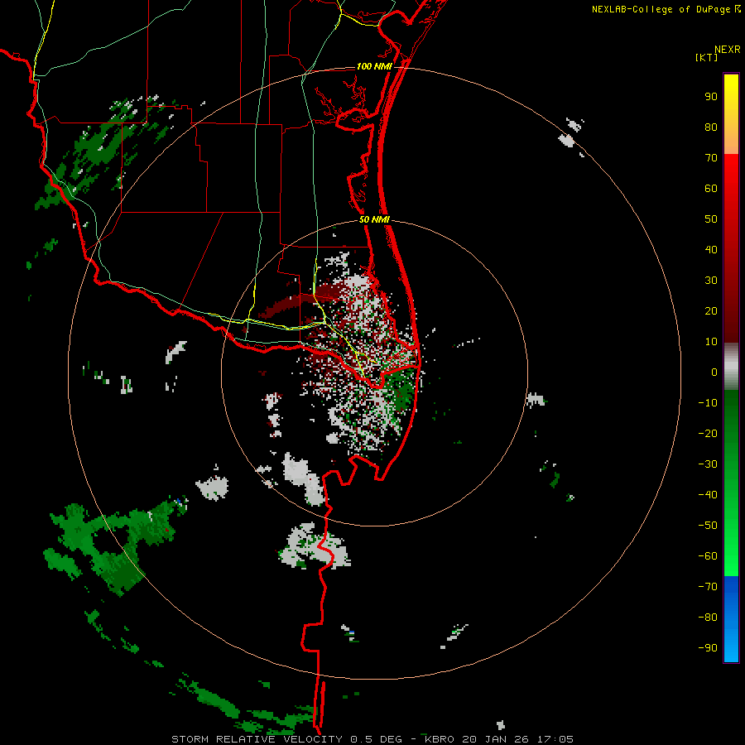Click the 0 value on velocity scale
The height and width of the screenshot is (745, 745).
tap(714, 372)
